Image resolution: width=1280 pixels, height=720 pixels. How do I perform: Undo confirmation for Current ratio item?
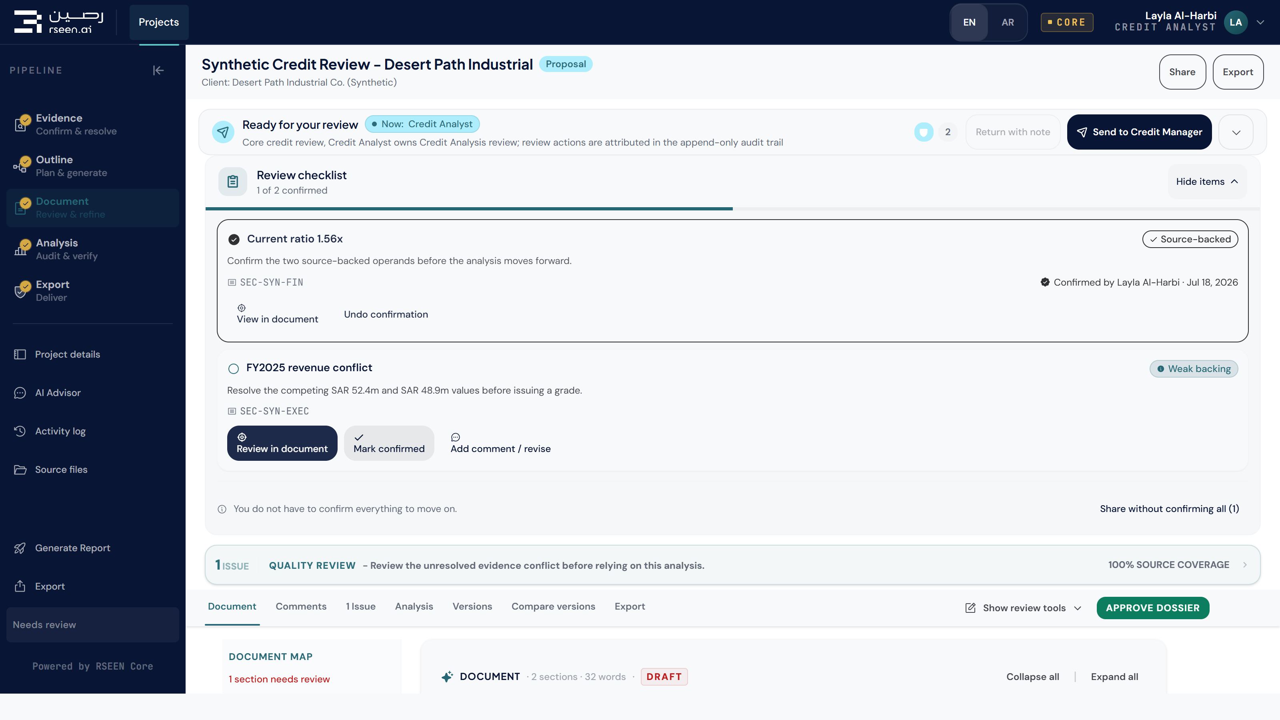[x=386, y=314]
